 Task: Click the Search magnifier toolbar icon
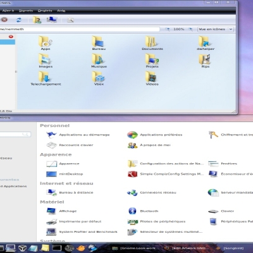click(x=70, y=20)
